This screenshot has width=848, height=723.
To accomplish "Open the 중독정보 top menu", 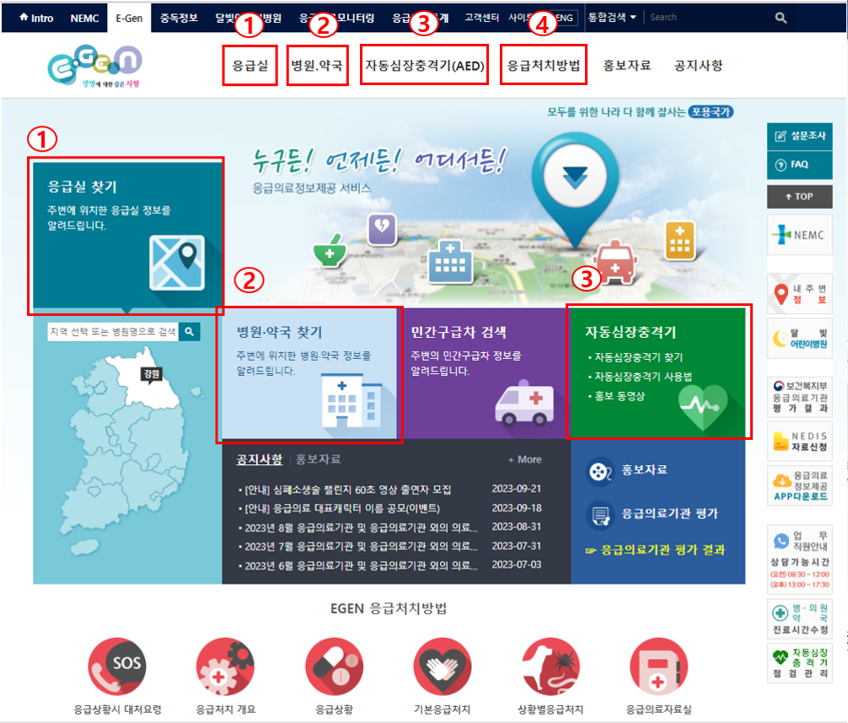I will (179, 18).
